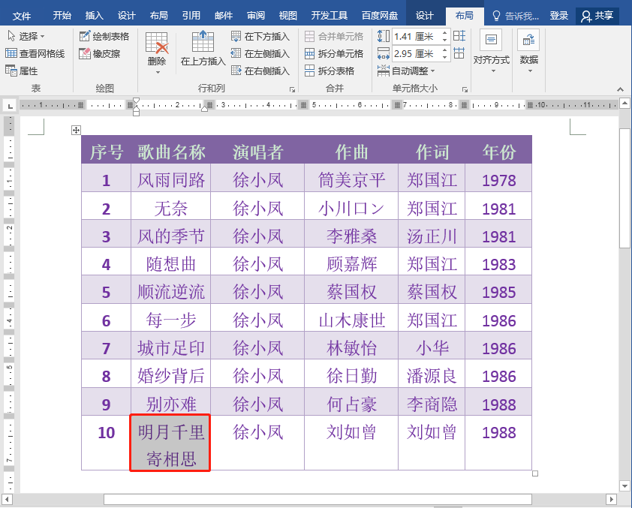Switch to the 开发工具 developer tab
Screen dimensions: 632x508
click(x=330, y=15)
